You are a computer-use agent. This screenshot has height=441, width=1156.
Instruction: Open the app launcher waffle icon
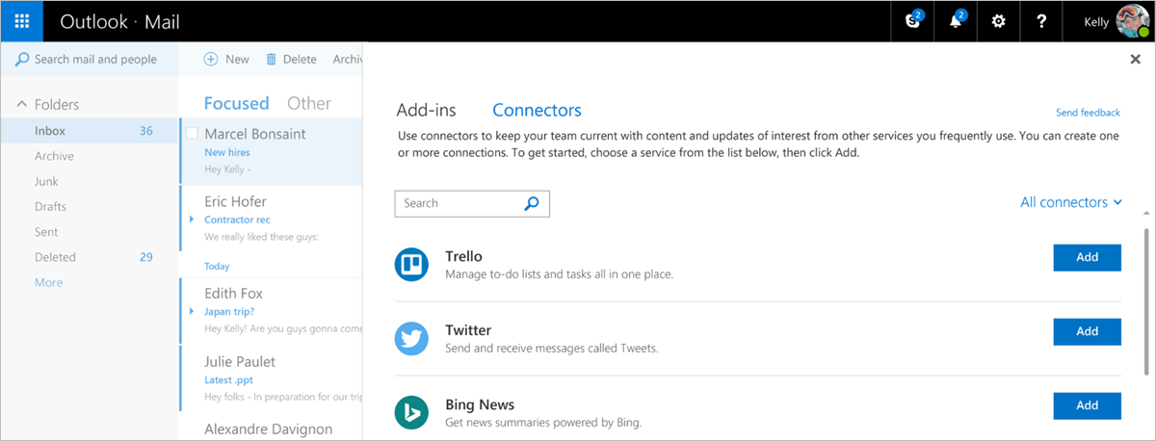click(x=21, y=21)
